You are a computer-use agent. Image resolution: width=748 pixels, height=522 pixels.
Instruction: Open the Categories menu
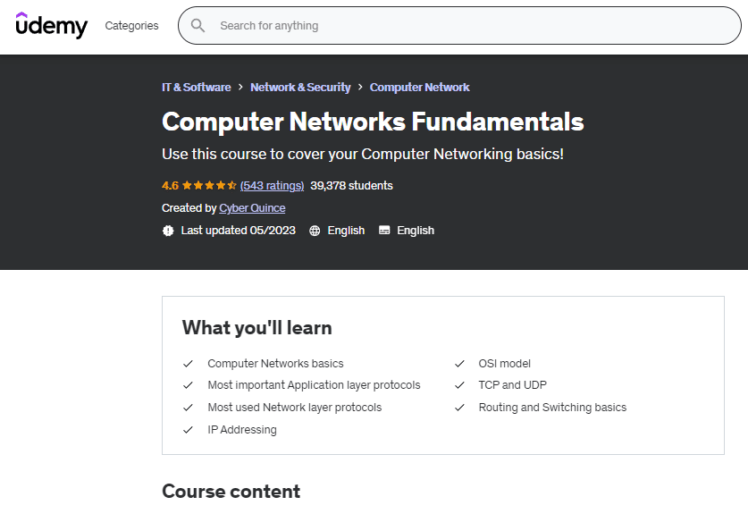[x=131, y=26]
